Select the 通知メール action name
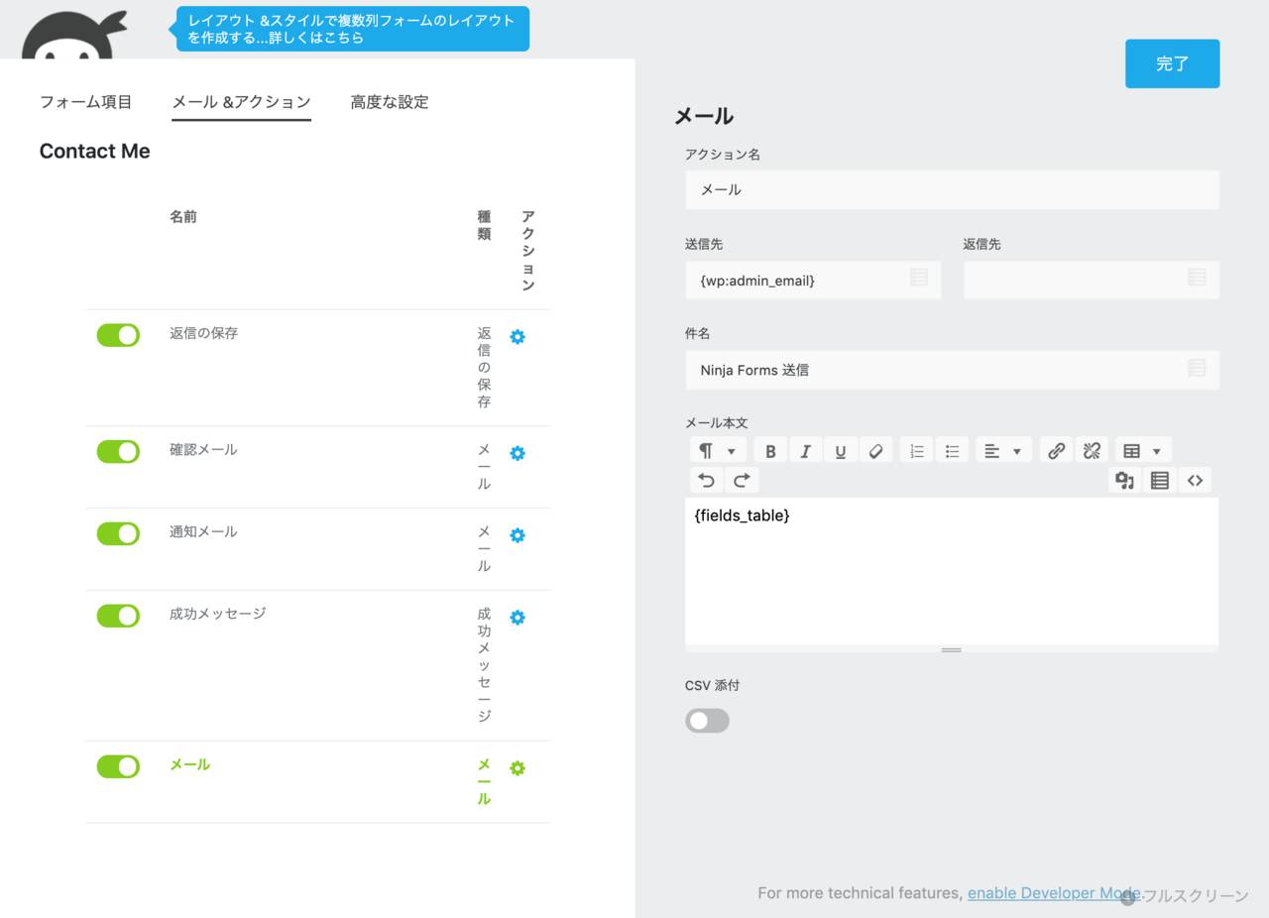This screenshot has width=1269, height=918. [x=203, y=531]
